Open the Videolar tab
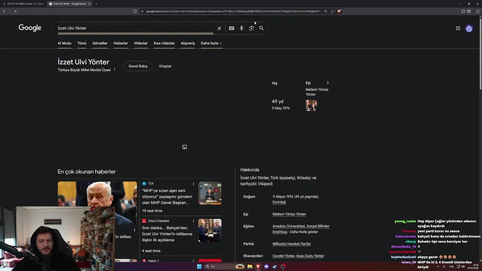482x271 pixels. (x=141, y=43)
